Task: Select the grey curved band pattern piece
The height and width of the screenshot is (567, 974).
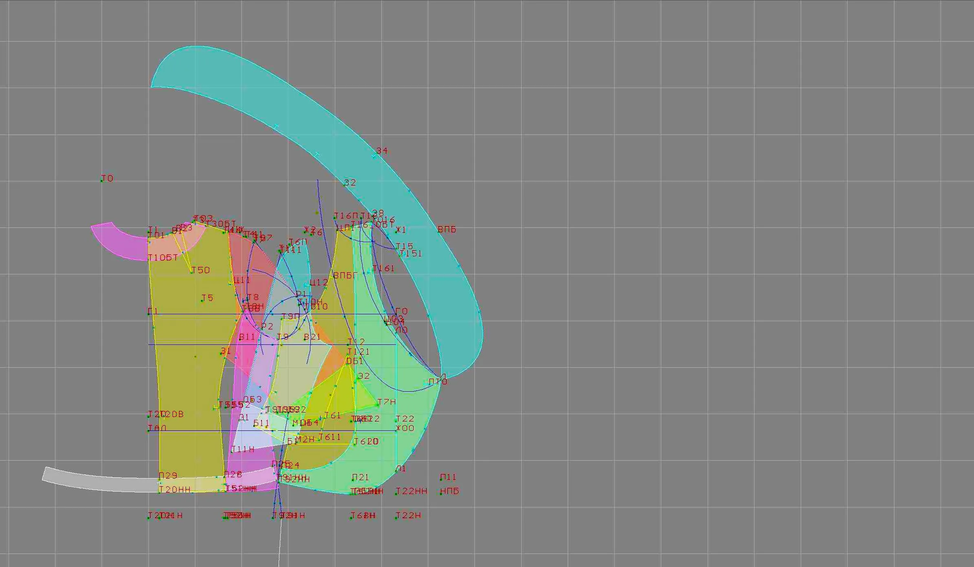Action: 102,482
